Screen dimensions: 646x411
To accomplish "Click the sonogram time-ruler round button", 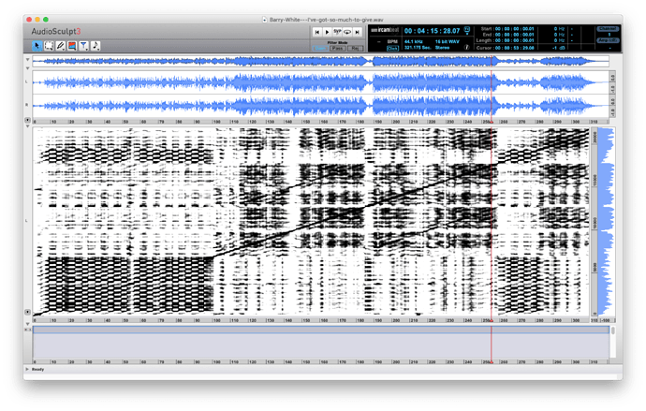I will pos(27,312).
